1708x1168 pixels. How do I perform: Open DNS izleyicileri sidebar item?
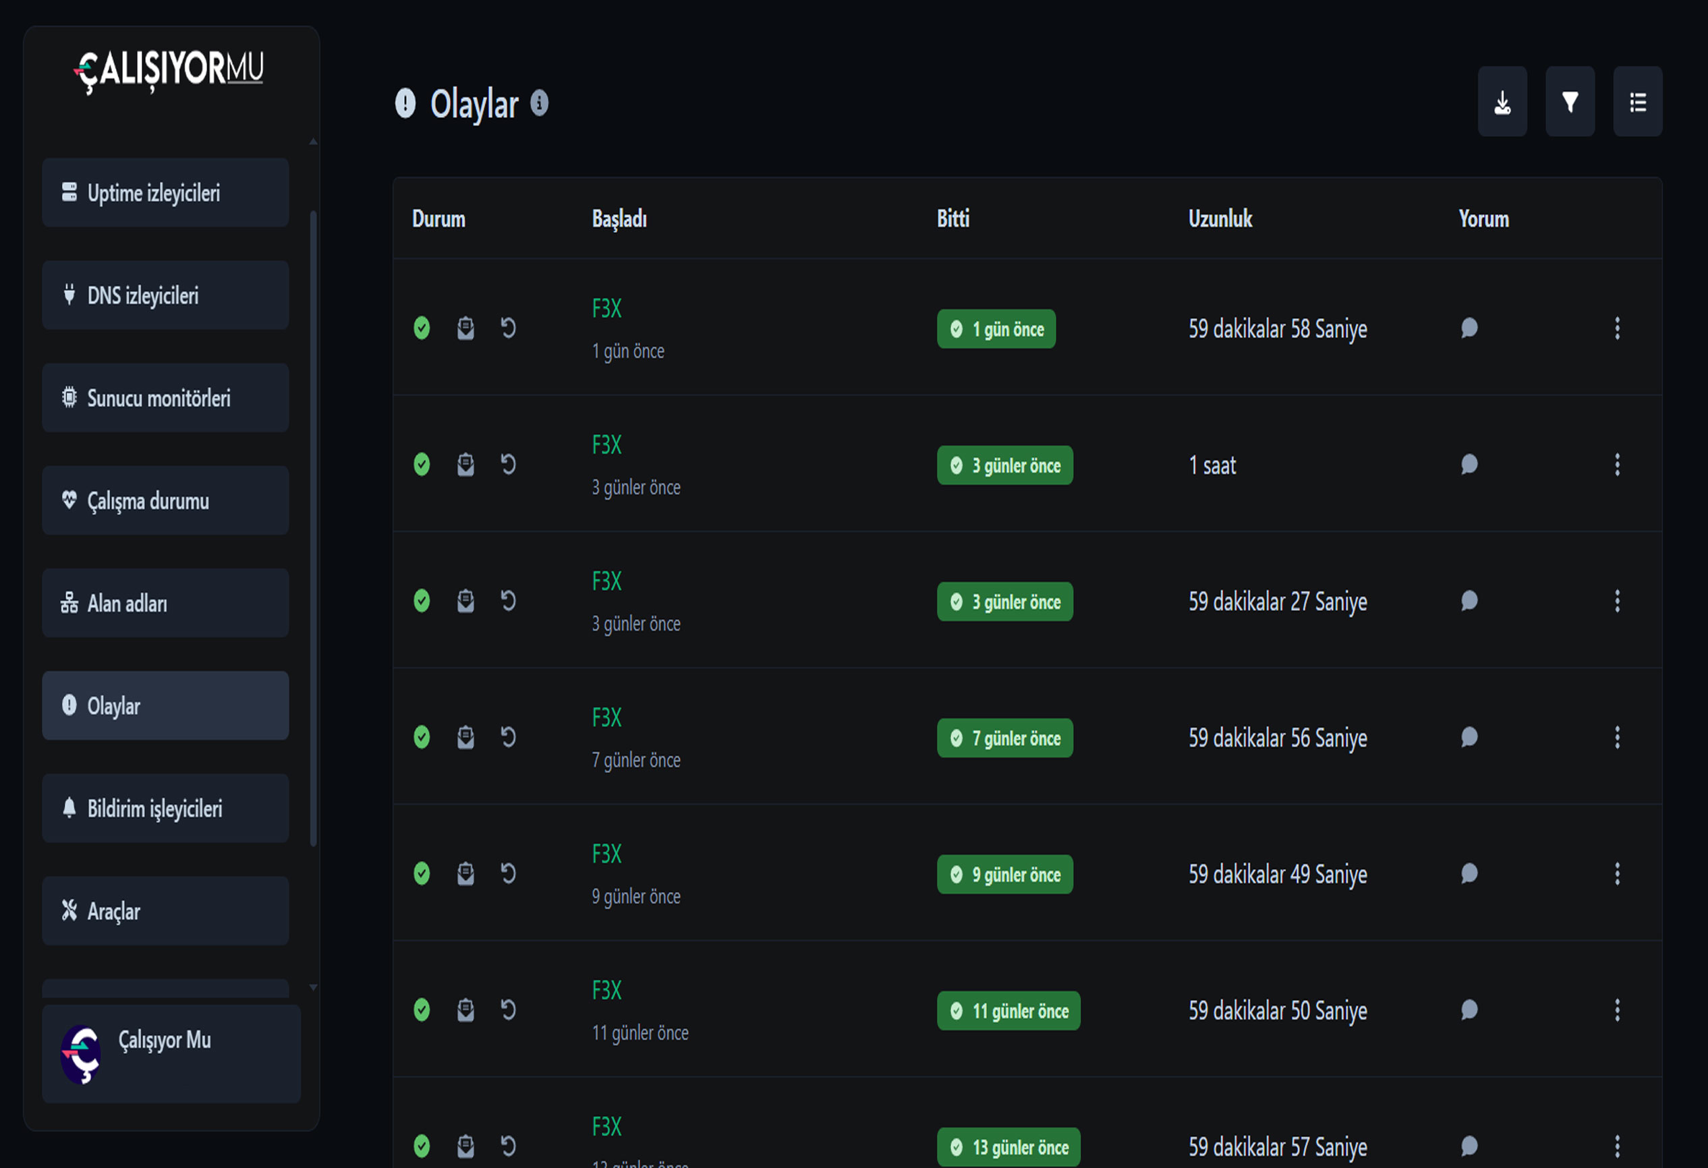tap(165, 295)
